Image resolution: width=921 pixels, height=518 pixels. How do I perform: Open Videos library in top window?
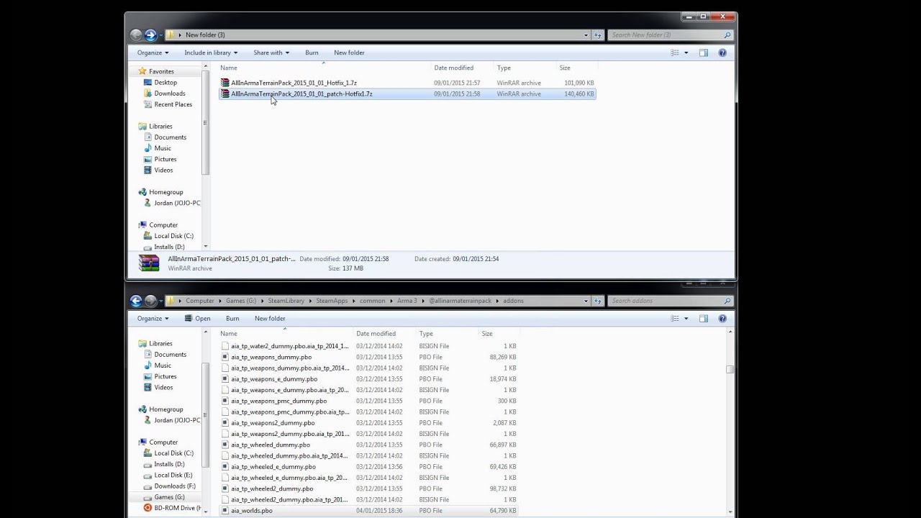pos(163,170)
